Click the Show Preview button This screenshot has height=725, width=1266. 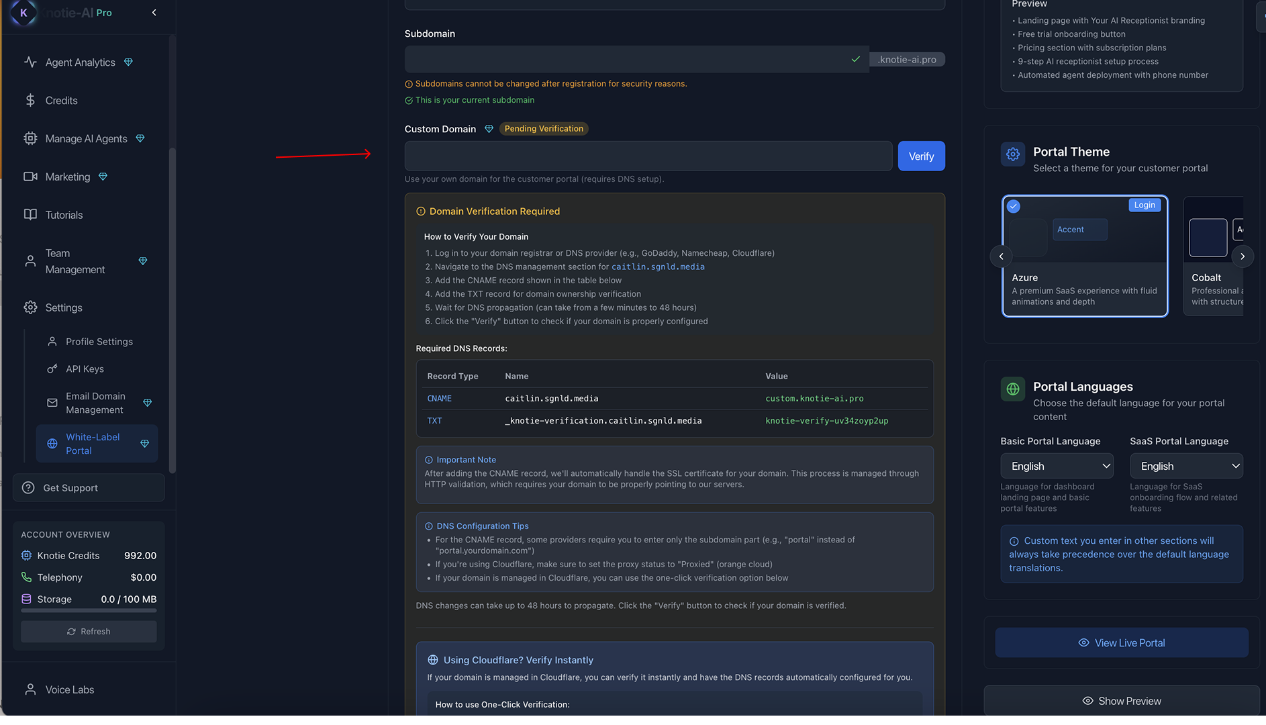click(x=1122, y=702)
